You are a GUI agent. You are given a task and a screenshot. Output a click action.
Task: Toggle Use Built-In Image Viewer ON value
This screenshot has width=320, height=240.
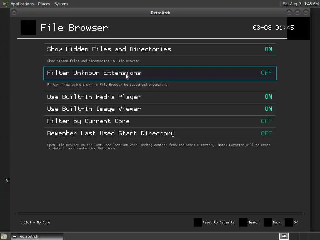coord(268,109)
